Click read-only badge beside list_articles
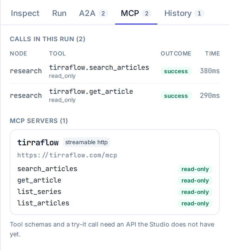The height and width of the screenshot is (250, 229). pos(195,203)
